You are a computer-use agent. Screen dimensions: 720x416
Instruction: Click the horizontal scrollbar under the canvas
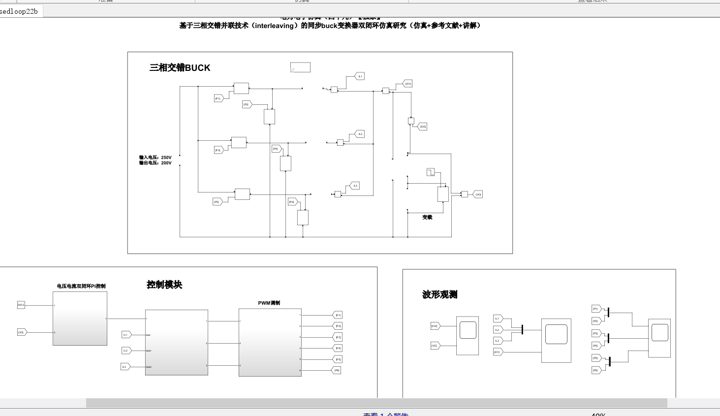click(376, 403)
